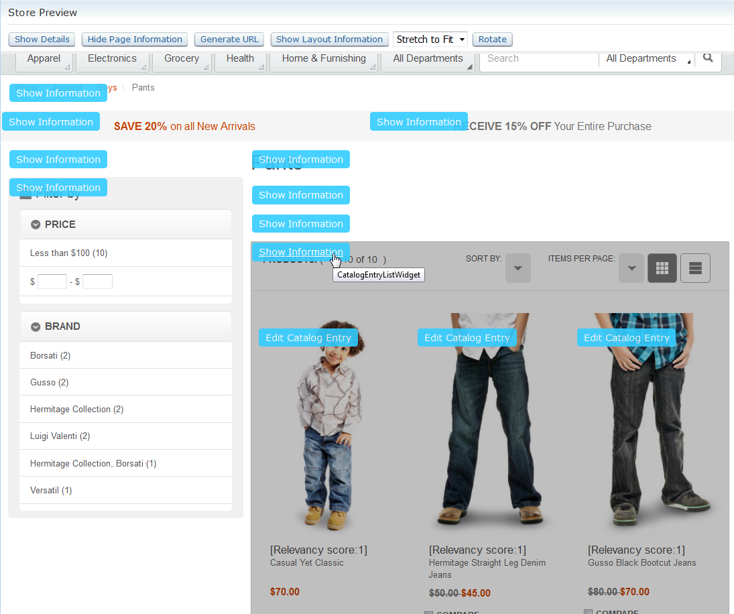The height and width of the screenshot is (614, 734).
Task: Click Show Information beside 15% OFF banner
Action: pyautogui.click(x=419, y=122)
